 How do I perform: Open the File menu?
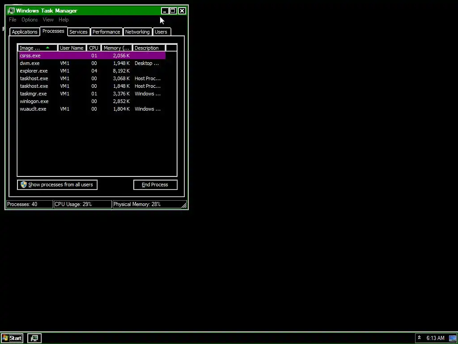pyautogui.click(x=13, y=20)
